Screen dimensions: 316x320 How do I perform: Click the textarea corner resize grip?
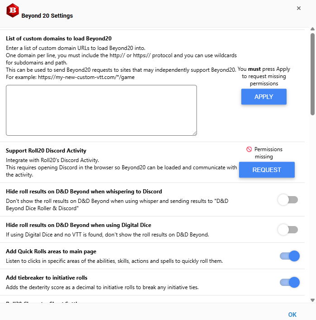click(x=195, y=133)
